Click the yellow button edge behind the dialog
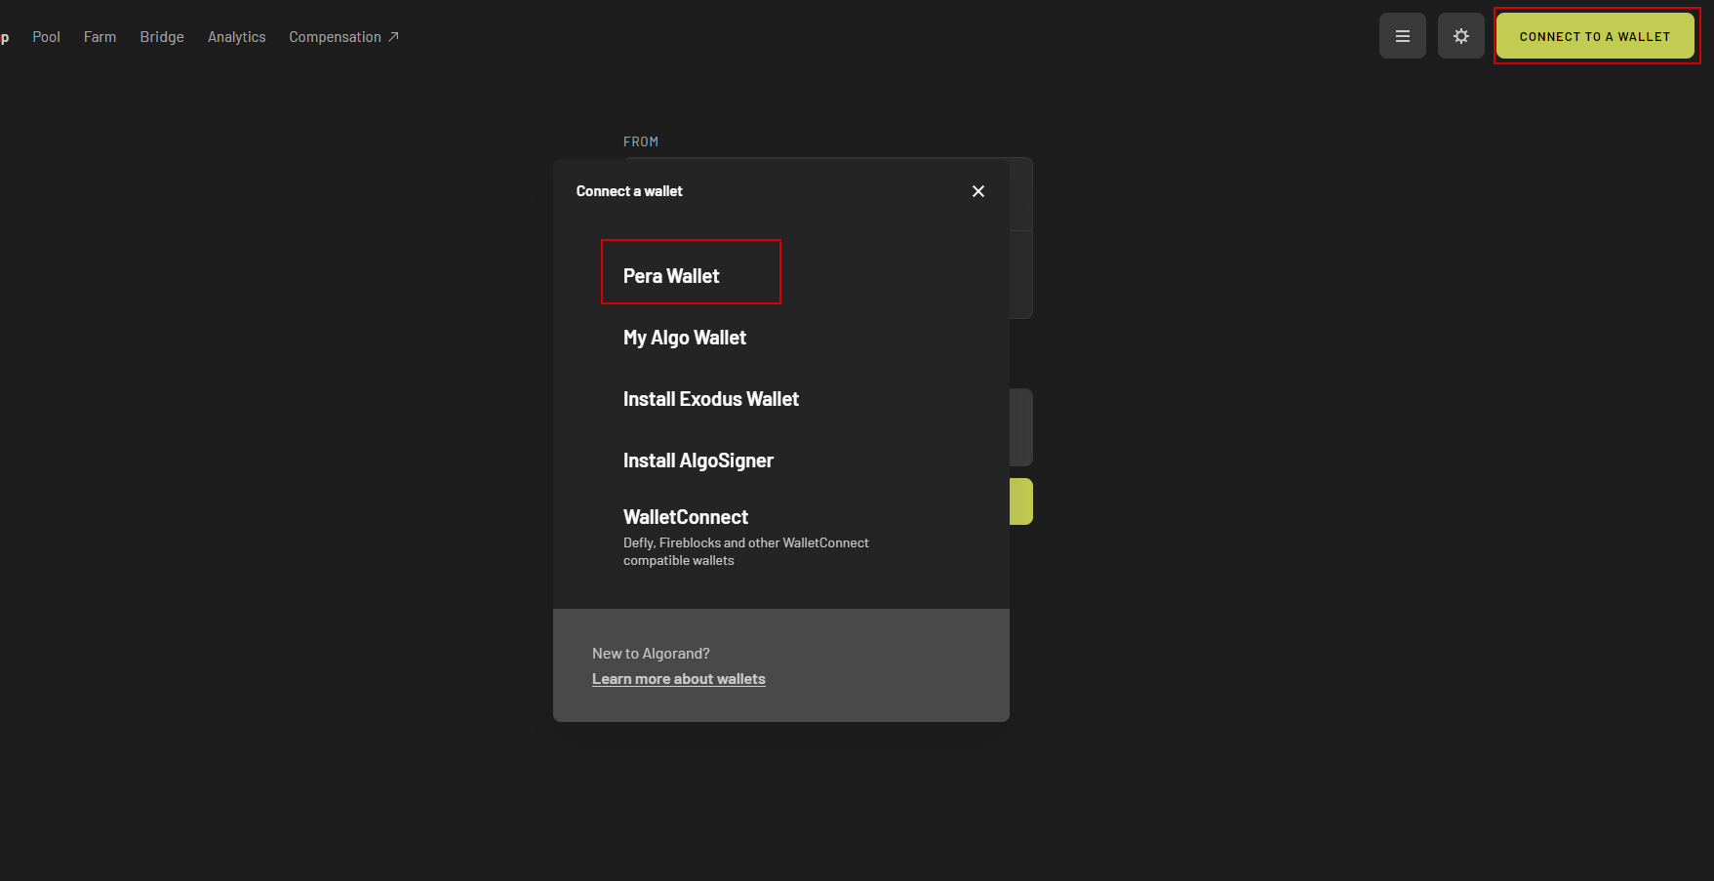Viewport: 1714px width, 881px height. (1021, 501)
